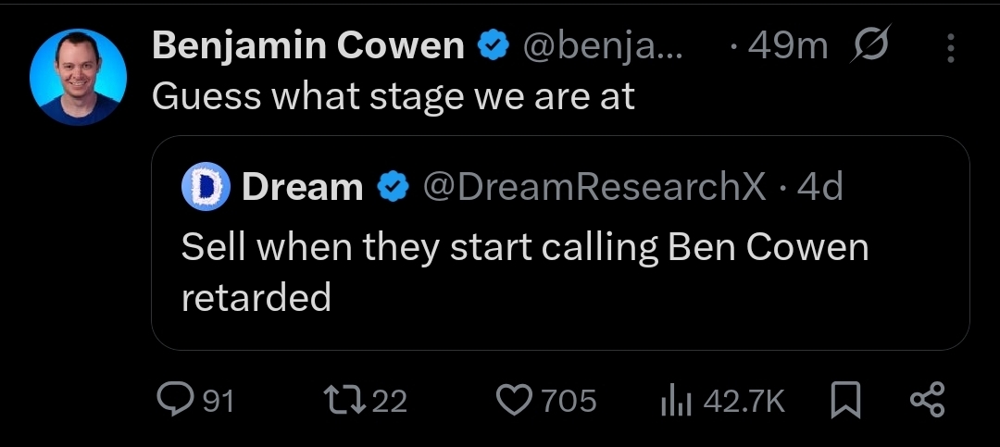Open Benjamin Cowen display name link
This screenshot has width=1000, height=447.
[308, 46]
